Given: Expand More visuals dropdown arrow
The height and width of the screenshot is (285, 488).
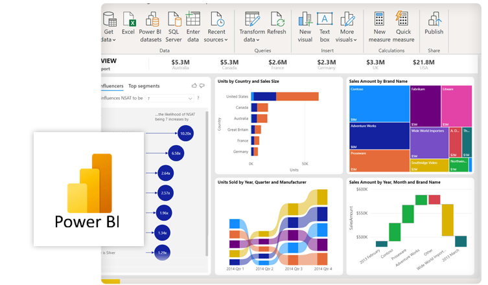Looking at the screenshot, I should (x=355, y=40).
